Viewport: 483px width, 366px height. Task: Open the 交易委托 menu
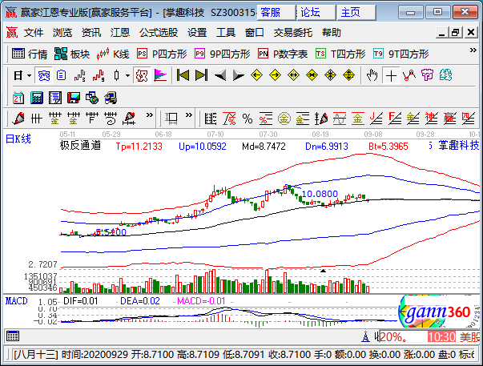293,33
